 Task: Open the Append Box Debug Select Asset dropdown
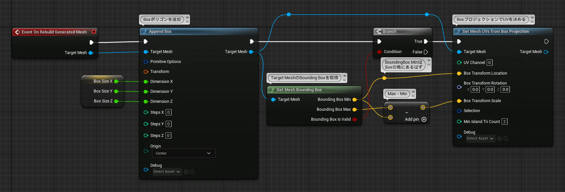(167, 172)
